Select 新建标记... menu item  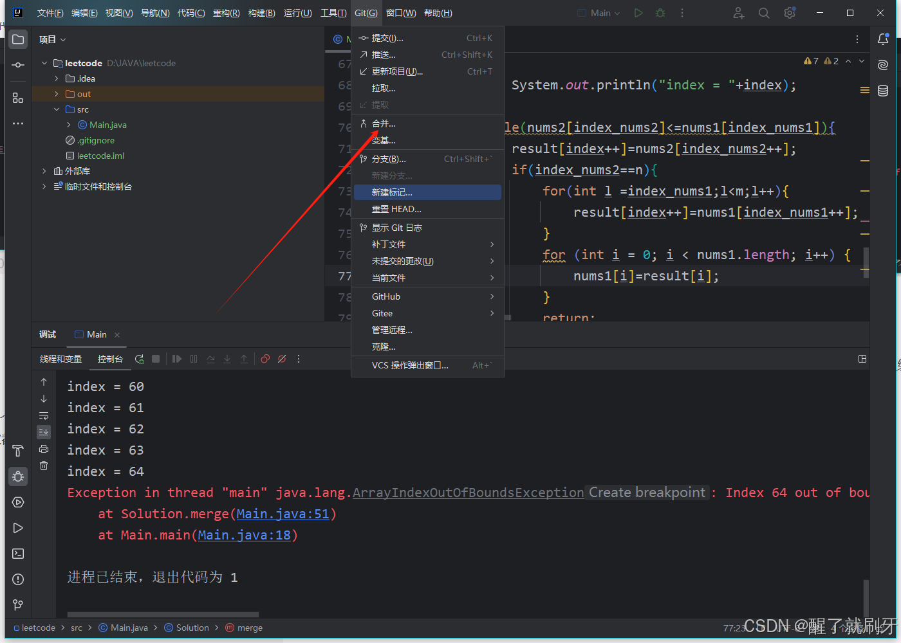click(x=427, y=192)
